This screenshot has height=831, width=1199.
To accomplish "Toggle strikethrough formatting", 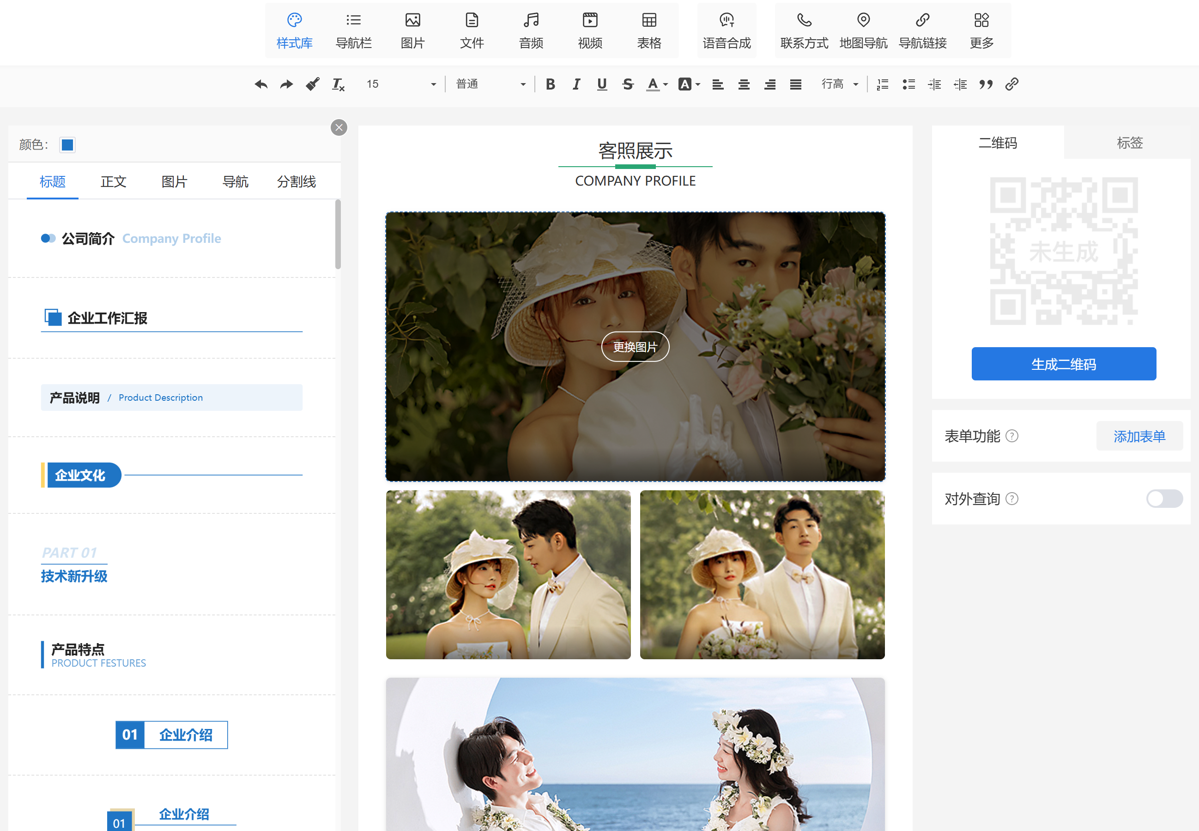I will click(628, 84).
